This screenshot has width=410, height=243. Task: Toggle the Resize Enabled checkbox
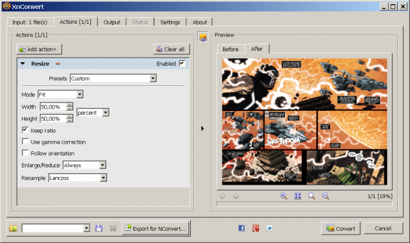[x=182, y=63]
